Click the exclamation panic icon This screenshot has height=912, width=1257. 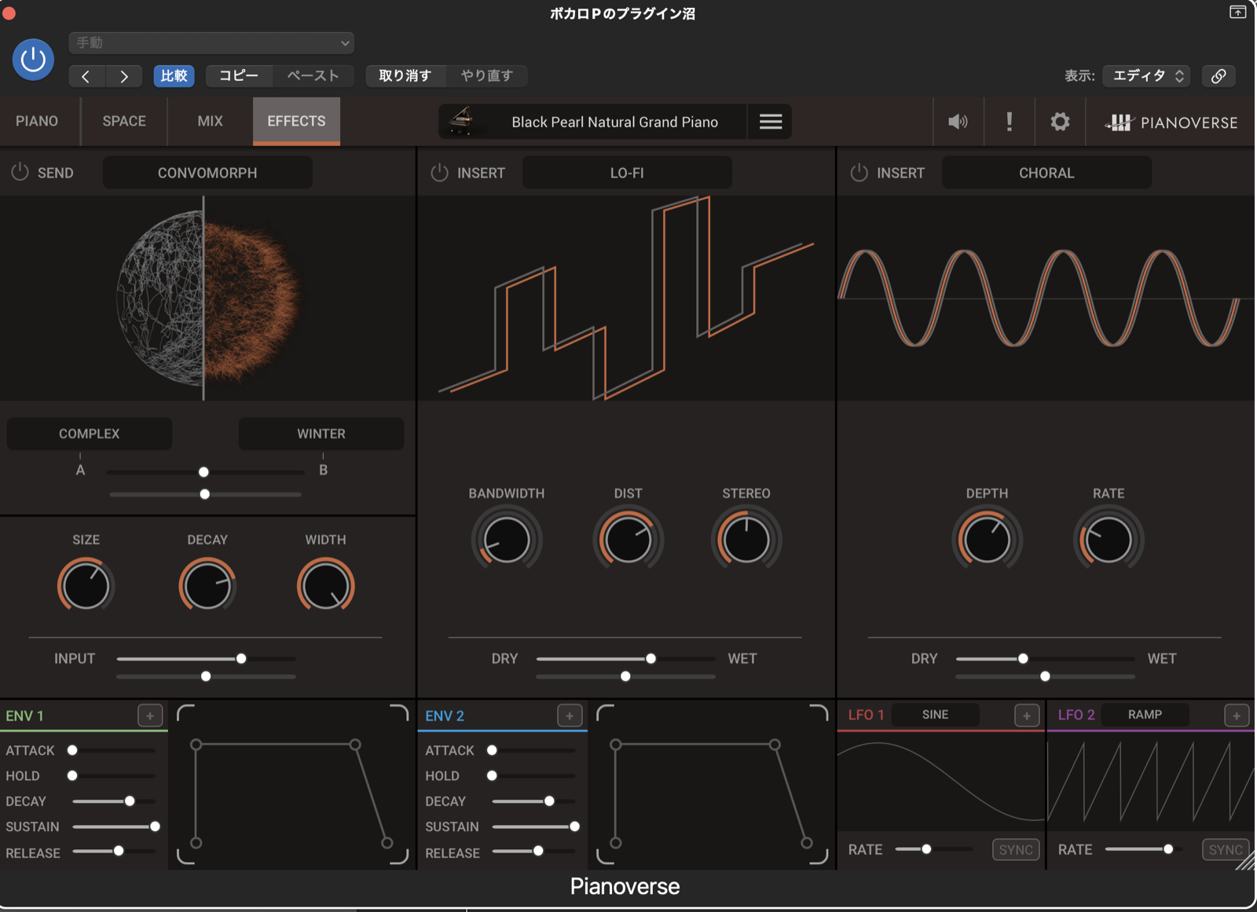point(1010,122)
